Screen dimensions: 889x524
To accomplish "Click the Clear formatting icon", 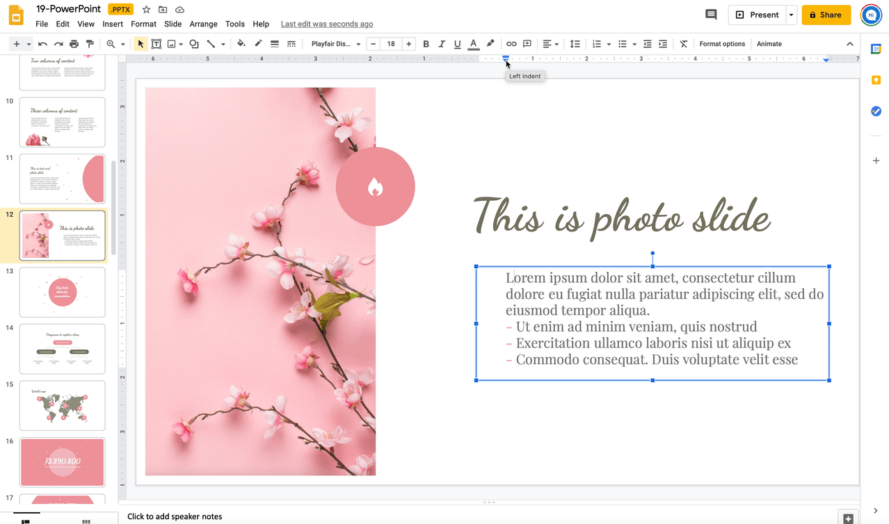I will tap(684, 44).
